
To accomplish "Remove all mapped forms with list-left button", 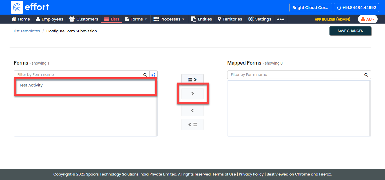I will 192,125.
